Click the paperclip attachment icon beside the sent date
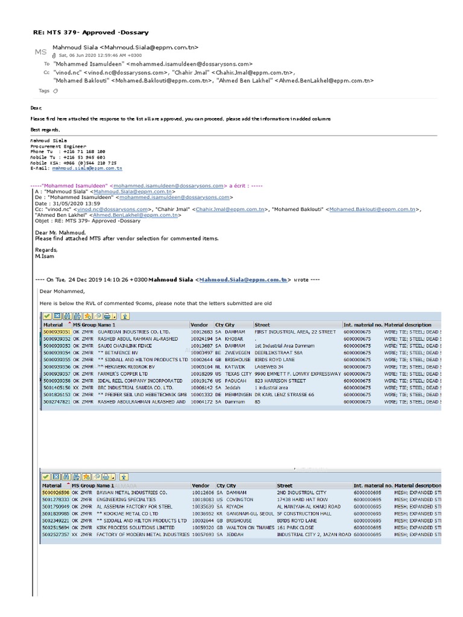Image resolution: width=463 pixels, height=617 pixels. (54, 55)
